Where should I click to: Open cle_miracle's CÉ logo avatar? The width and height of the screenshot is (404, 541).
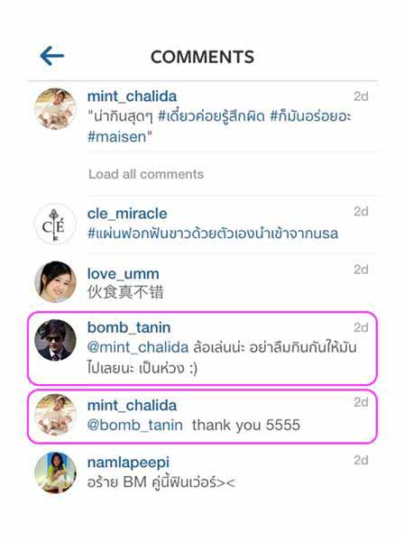(x=55, y=225)
